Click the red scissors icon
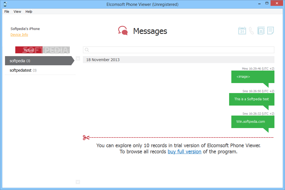The width and height of the screenshot is (285, 190). pos(86,137)
